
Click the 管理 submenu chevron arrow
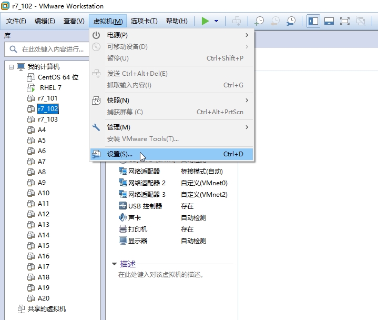pyautogui.click(x=247, y=127)
